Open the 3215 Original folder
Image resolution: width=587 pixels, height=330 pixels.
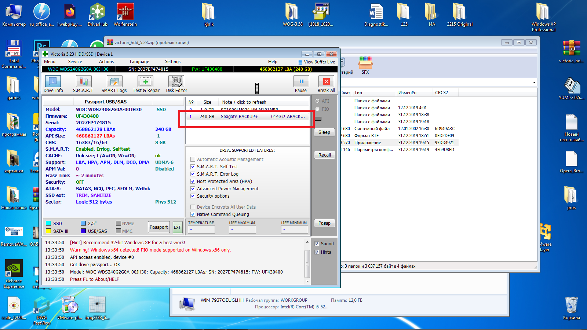[x=460, y=15]
